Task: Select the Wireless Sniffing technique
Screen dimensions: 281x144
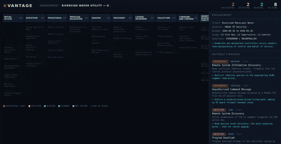Action: [x=123, y=55]
